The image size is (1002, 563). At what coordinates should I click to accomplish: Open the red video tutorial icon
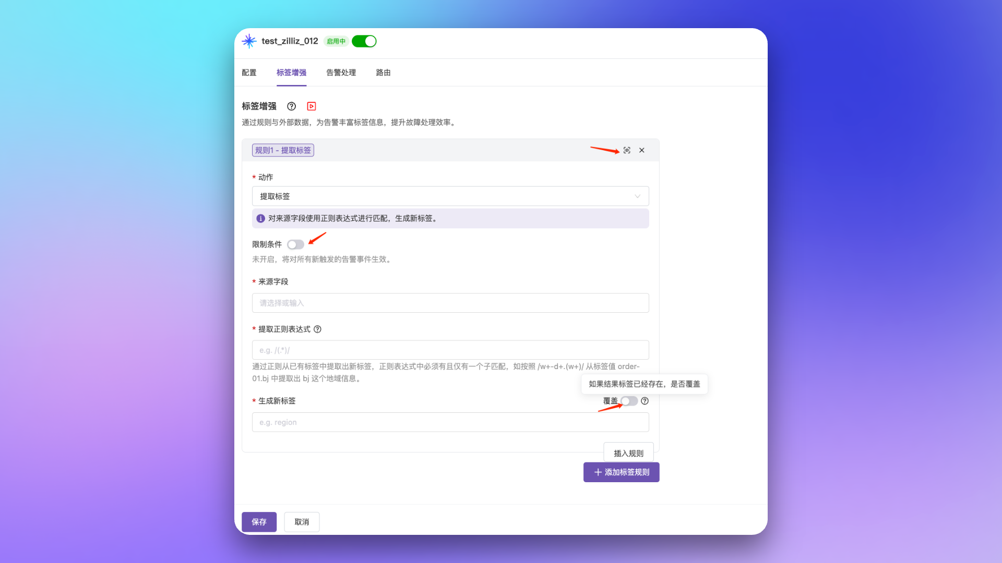click(312, 106)
